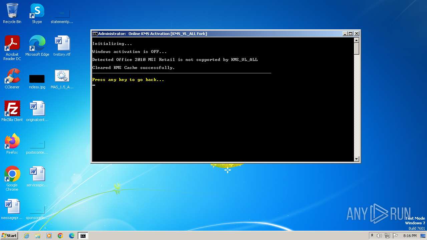
Task: Switch to the command prompt taskbar button
Action: tap(83, 236)
